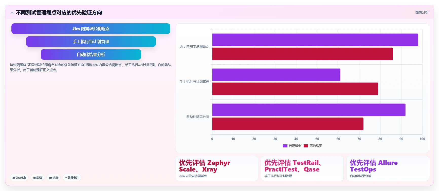Click the x-axis tick value 0
Viewport: 439px width, 191px height.
(212, 139)
